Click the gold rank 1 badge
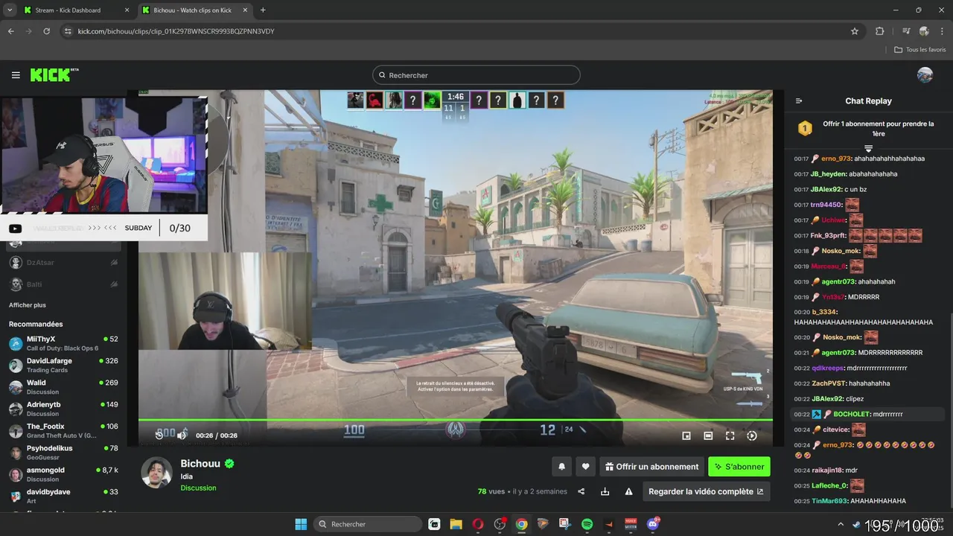 coord(805,129)
